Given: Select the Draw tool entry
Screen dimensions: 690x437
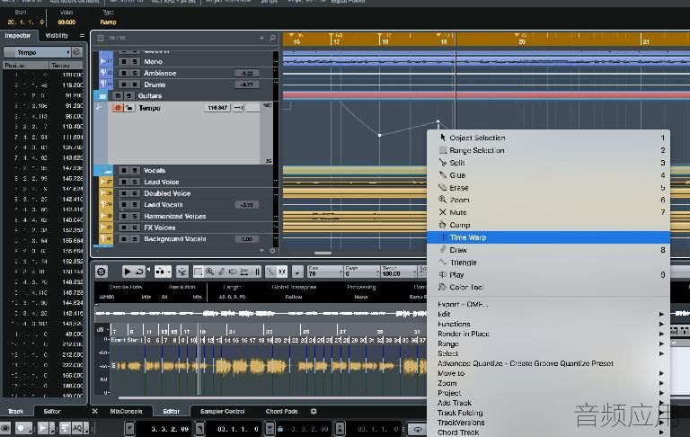Looking at the screenshot, I should point(548,250).
